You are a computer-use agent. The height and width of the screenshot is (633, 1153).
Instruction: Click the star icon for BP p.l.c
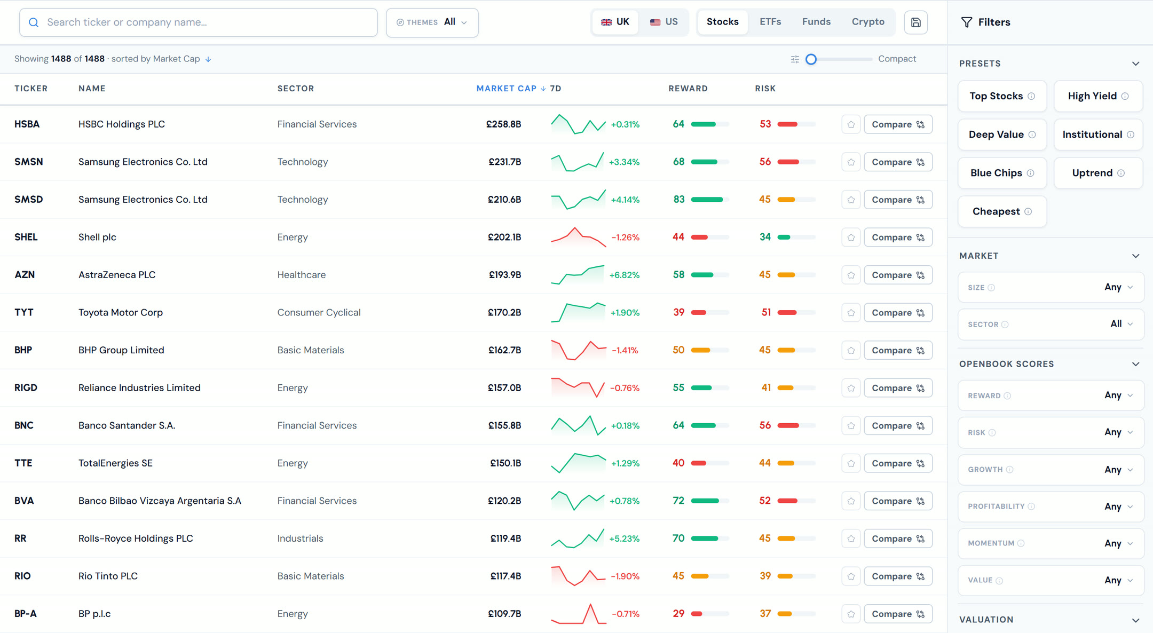[x=851, y=614]
